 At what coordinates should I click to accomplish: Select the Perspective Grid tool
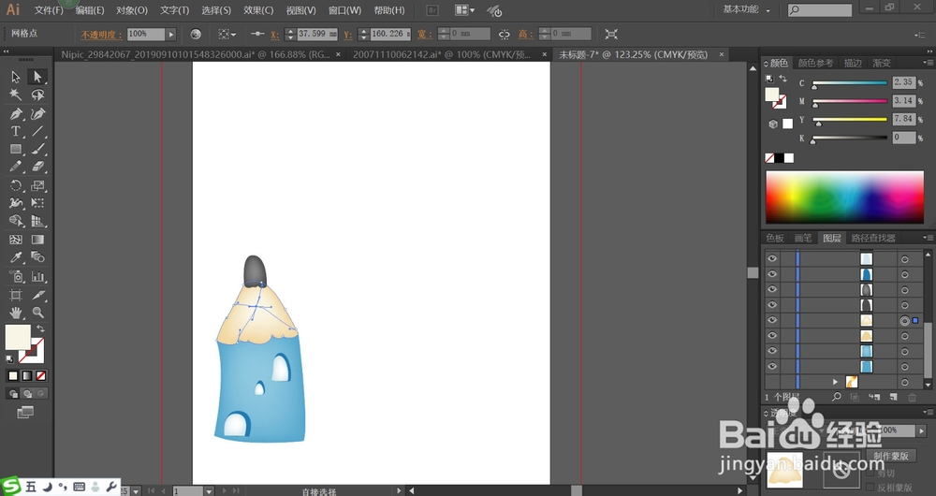pos(37,221)
